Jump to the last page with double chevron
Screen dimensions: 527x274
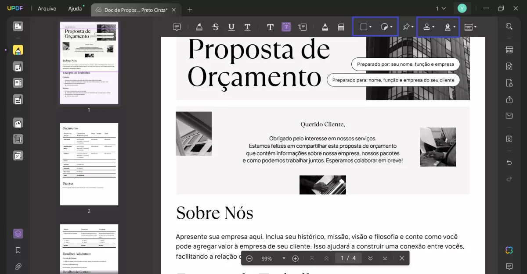370,258
